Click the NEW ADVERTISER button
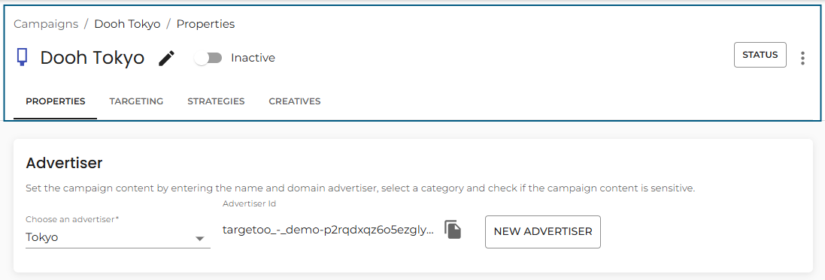 (542, 231)
